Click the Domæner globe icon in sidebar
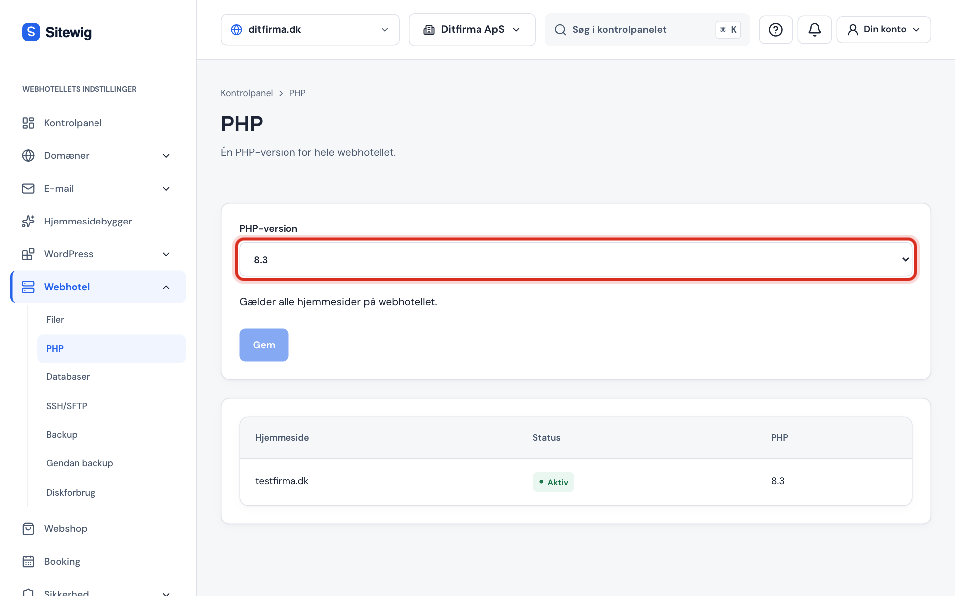 28,155
